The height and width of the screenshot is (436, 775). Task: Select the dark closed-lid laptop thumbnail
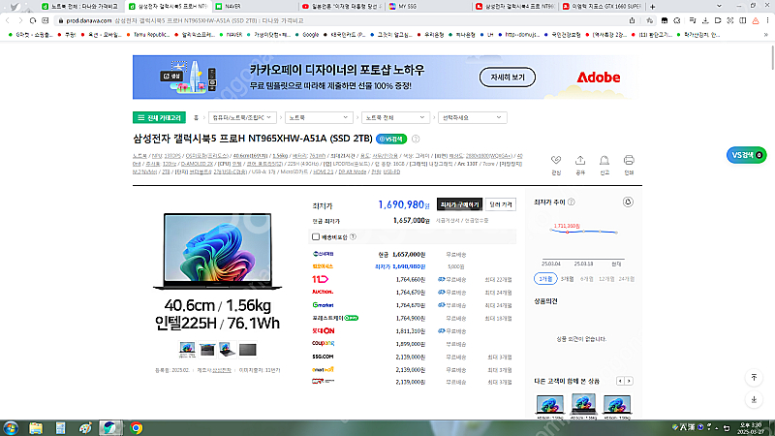(x=248, y=350)
